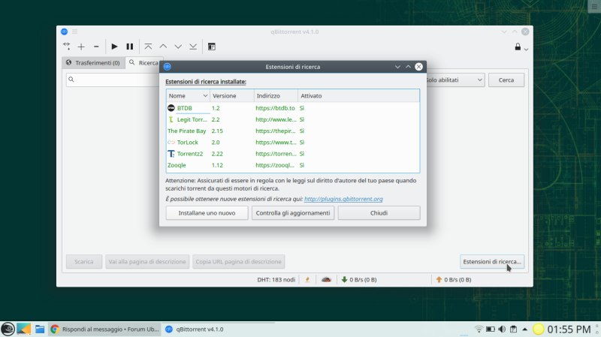Image resolution: width=601 pixels, height=337 pixels.
Task: Open the Wi-Fi network tray icon
Action: click(x=479, y=329)
